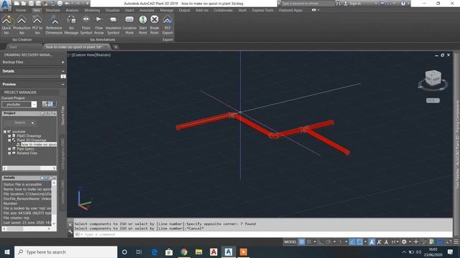The height and width of the screenshot is (258, 460).
Task: Insert a Floor Symbol
Action: [x=86, y=25]
